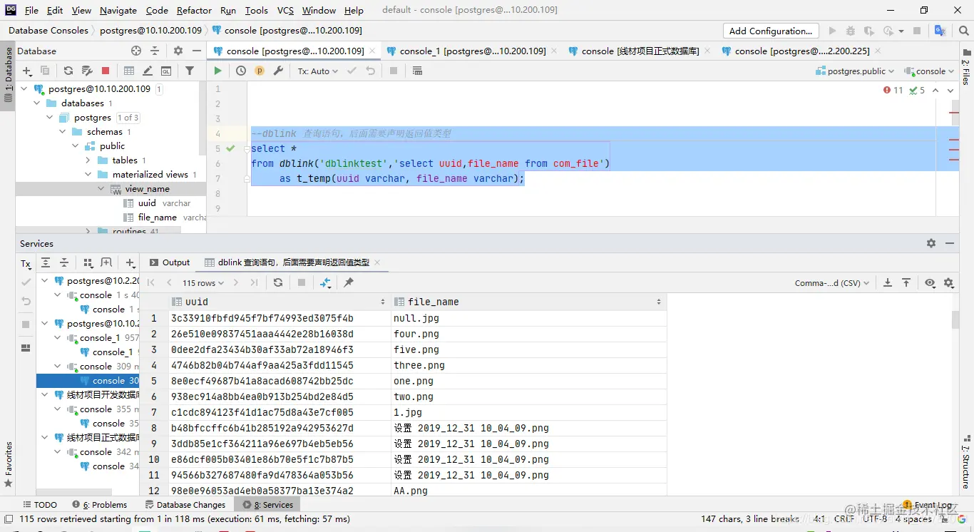Click the In-Editor Results icon in editor toolbar
974x532 pixels.
point(417,71)
